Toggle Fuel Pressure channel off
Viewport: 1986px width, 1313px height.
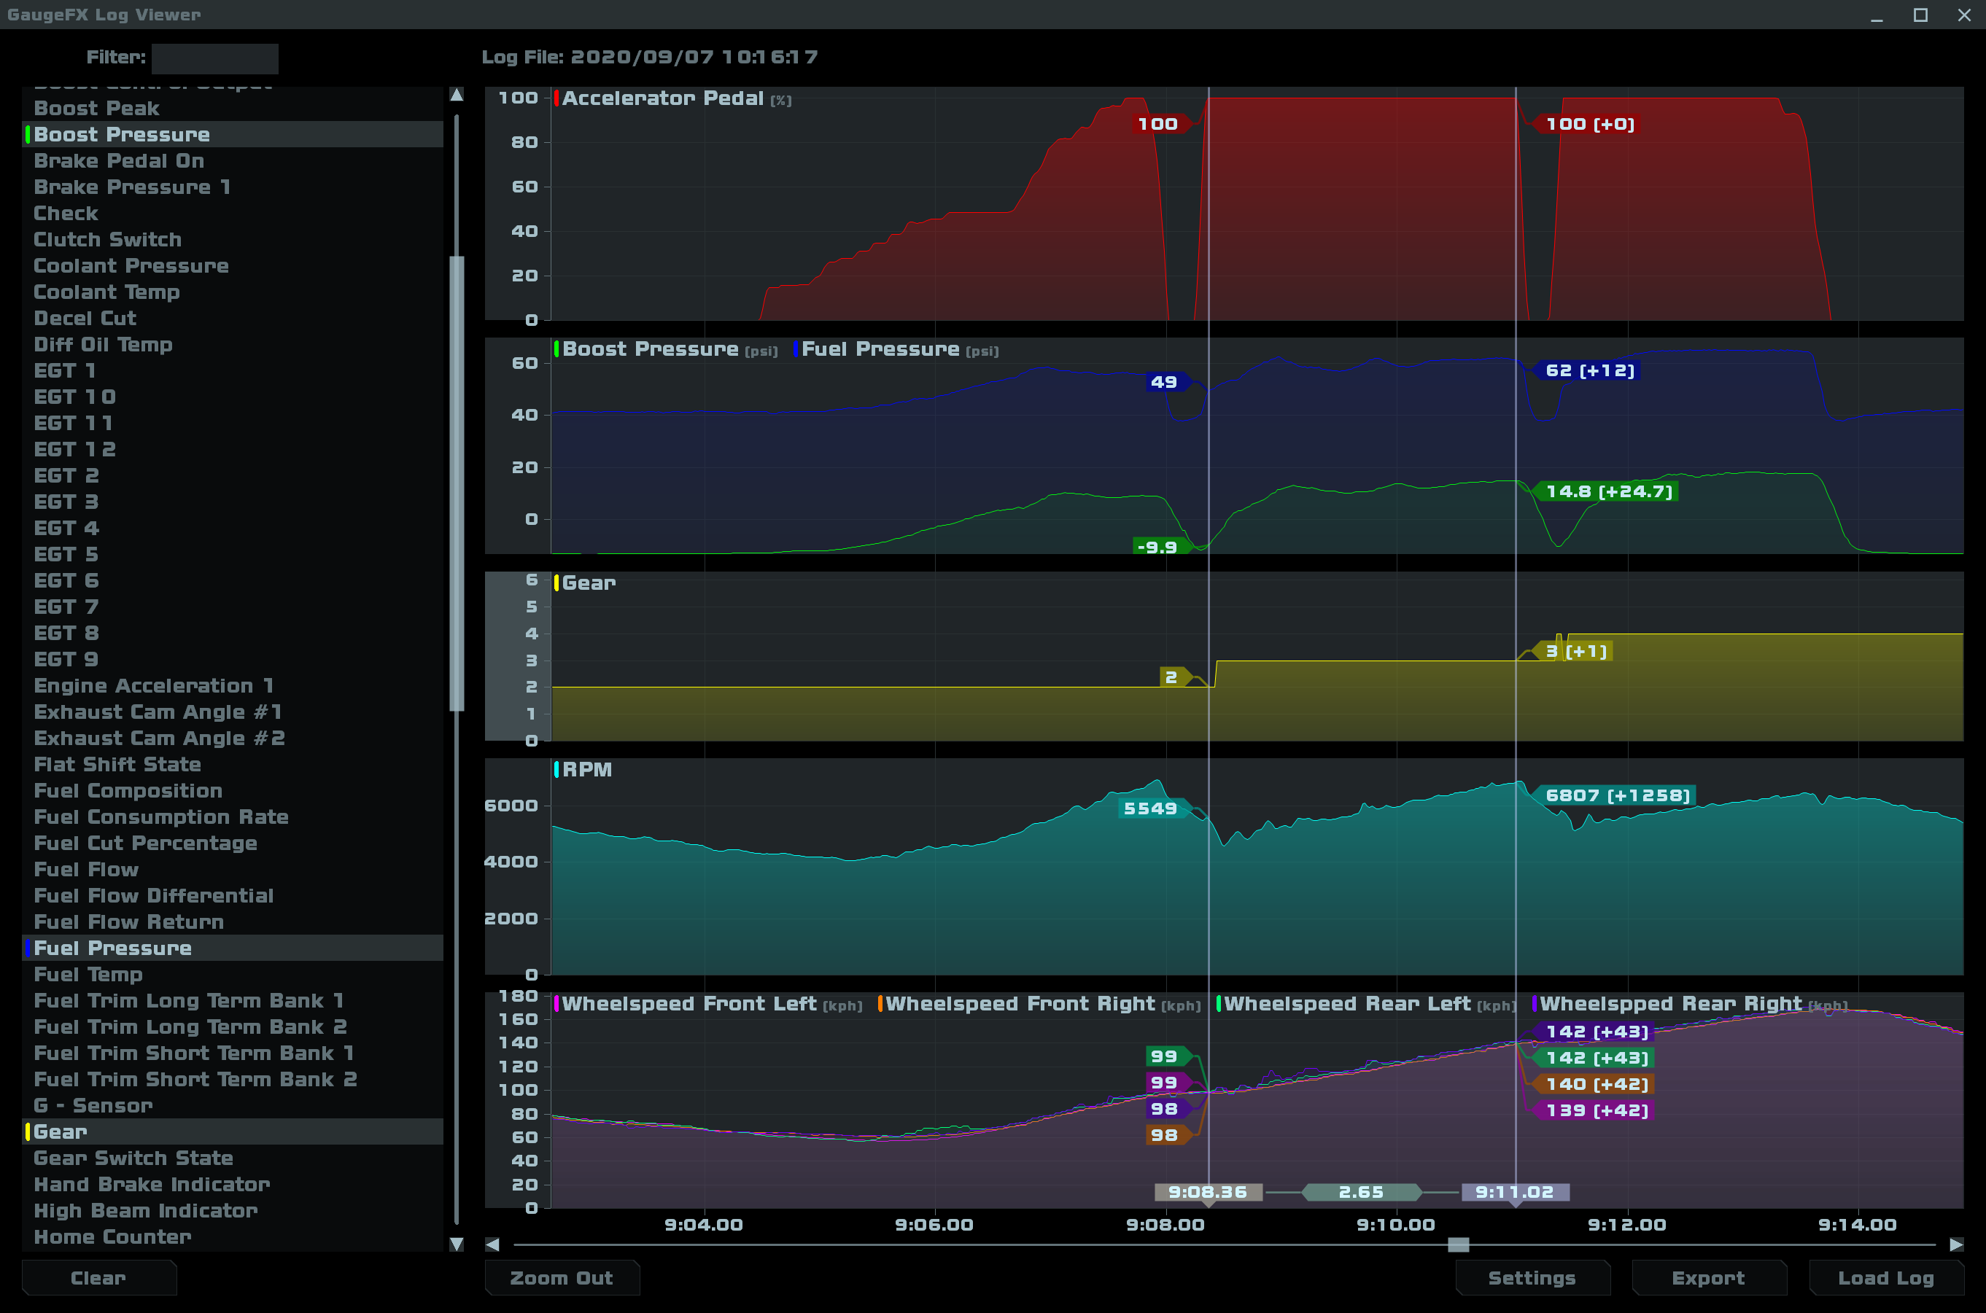113,948
